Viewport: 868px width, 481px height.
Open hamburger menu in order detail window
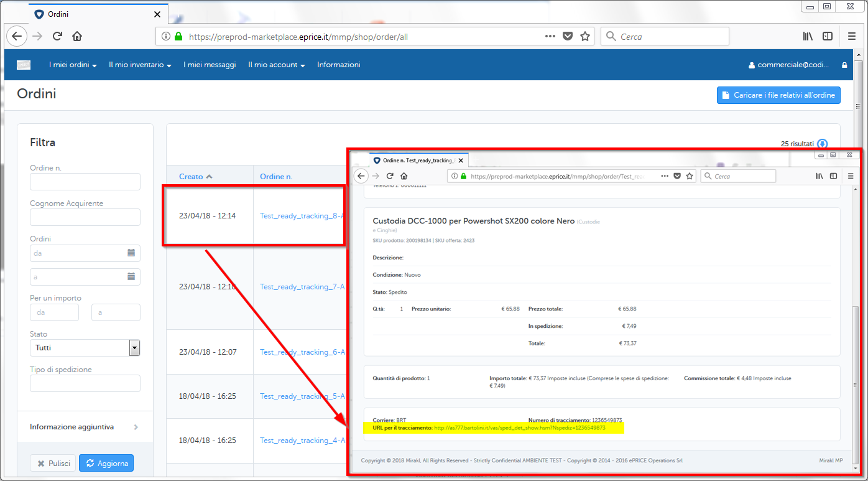851,176
